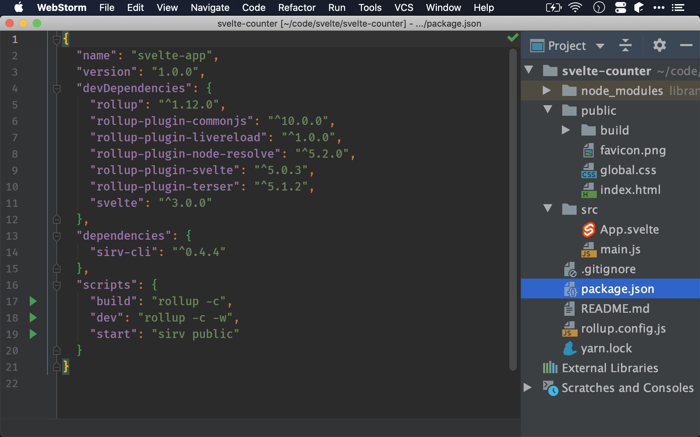This screenshot has height=437, width=700.
Task: Select App.svelte in the project tree
Action: 629,230
